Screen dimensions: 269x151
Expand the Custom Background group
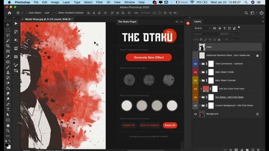click(200, 105)
